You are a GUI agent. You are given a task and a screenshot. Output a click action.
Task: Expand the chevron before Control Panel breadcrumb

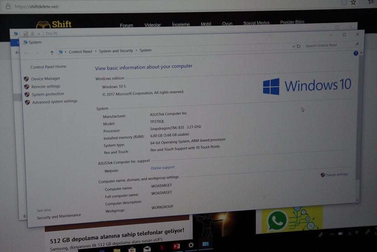coord(65,52)
